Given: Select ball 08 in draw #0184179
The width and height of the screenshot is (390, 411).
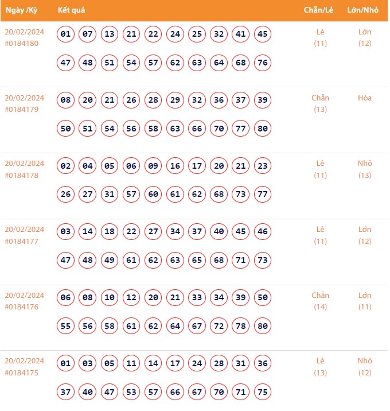Looking at the screenshot, I should point(66,100).
